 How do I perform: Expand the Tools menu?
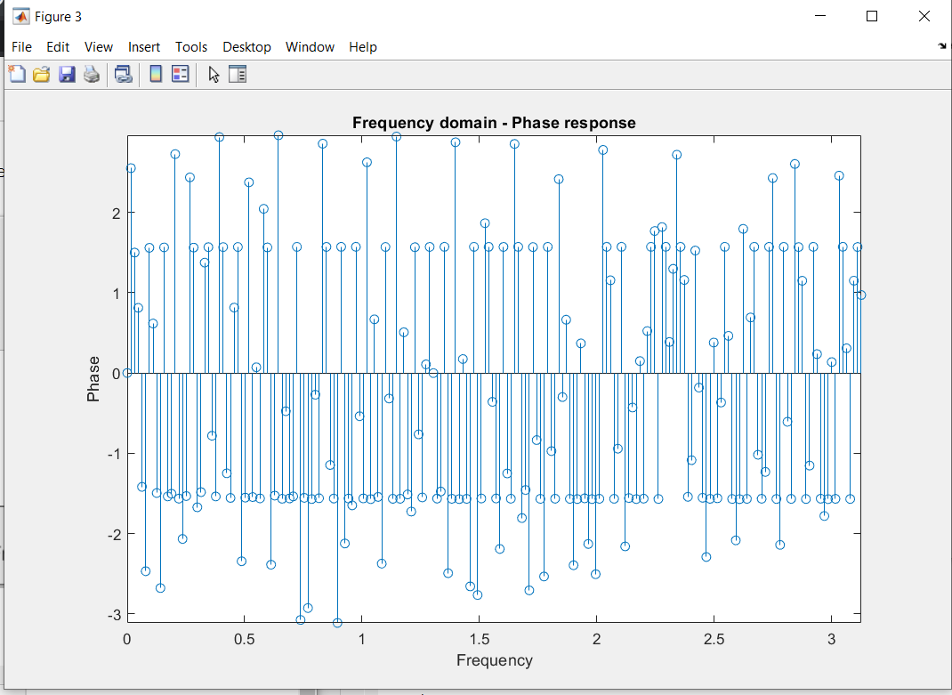point(191,47)
